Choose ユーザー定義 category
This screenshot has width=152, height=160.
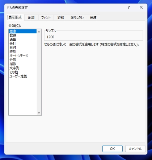tap(23, 76)
